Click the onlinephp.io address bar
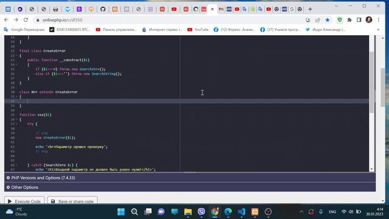The width and height of the screenshot is (389, 219). point(169,20)
